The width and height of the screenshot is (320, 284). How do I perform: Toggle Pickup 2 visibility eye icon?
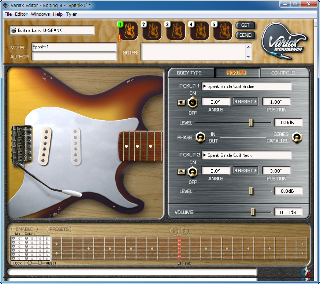click(x=181, y=171)
